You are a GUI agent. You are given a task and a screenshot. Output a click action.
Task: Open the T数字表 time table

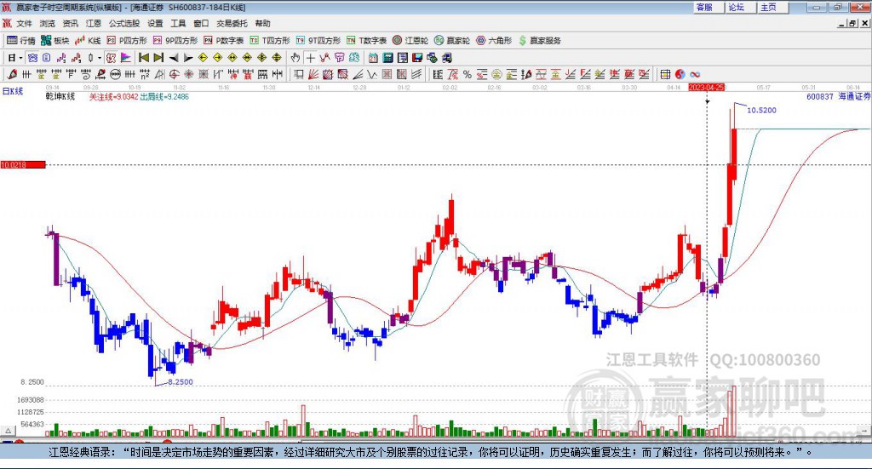click(x=366, y=41)
